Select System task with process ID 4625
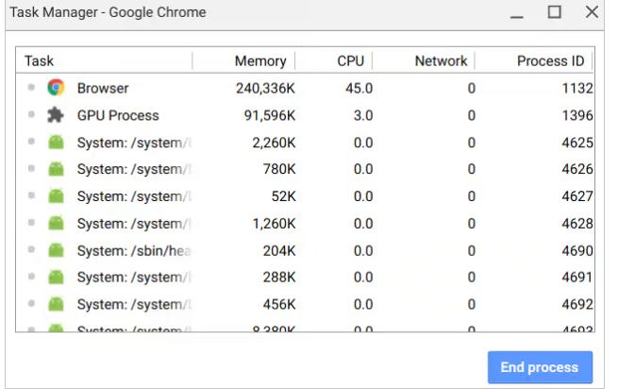The width and height of the screenshot is (618, 389). tap(134, 143)
